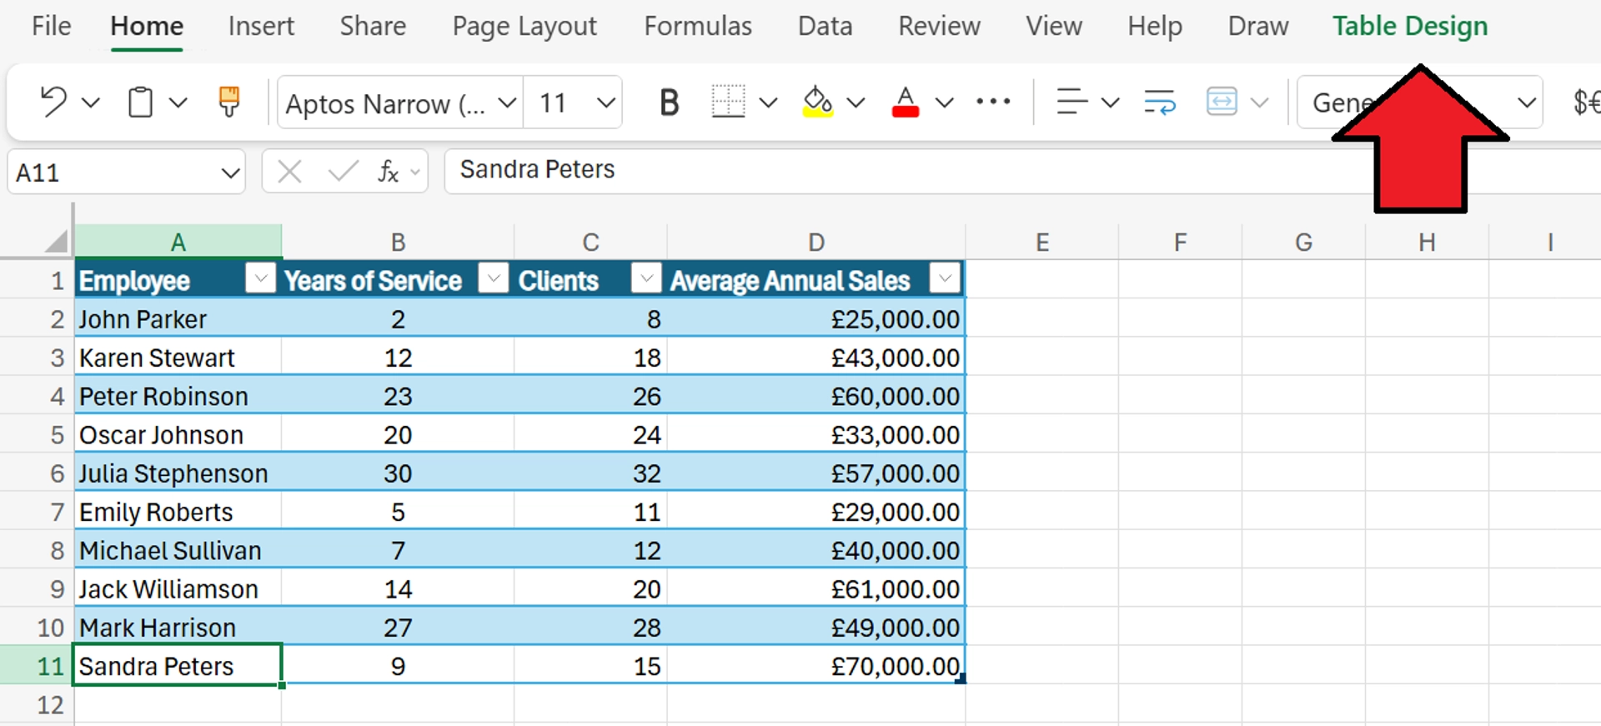
Task: Open the Table Design tab
Action: click(1410, 26)
